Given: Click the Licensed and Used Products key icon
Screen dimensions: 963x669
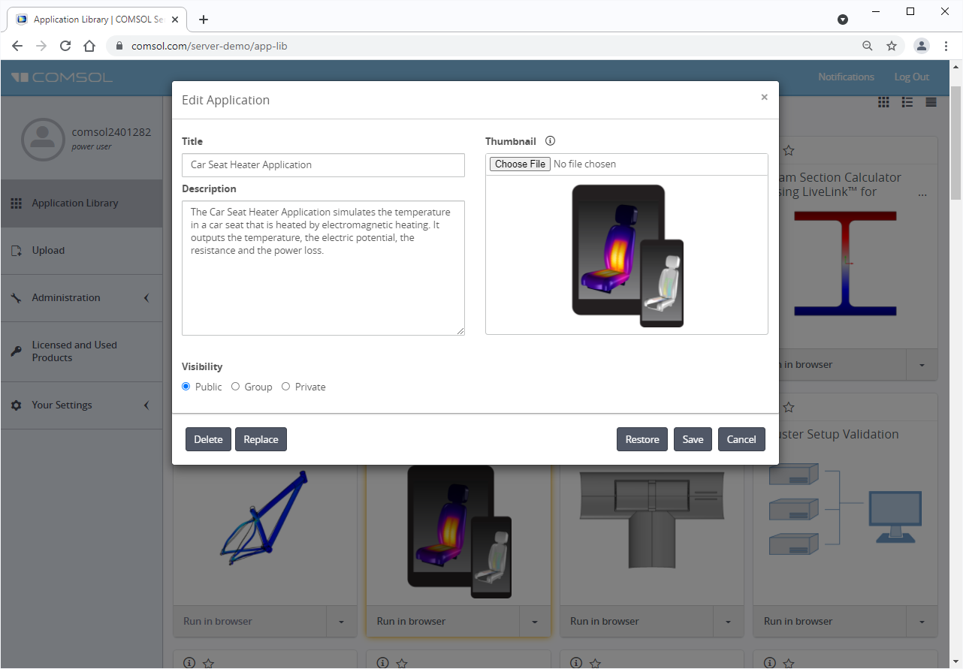Looking at the screenshot, I should click(x=16, y=351).
